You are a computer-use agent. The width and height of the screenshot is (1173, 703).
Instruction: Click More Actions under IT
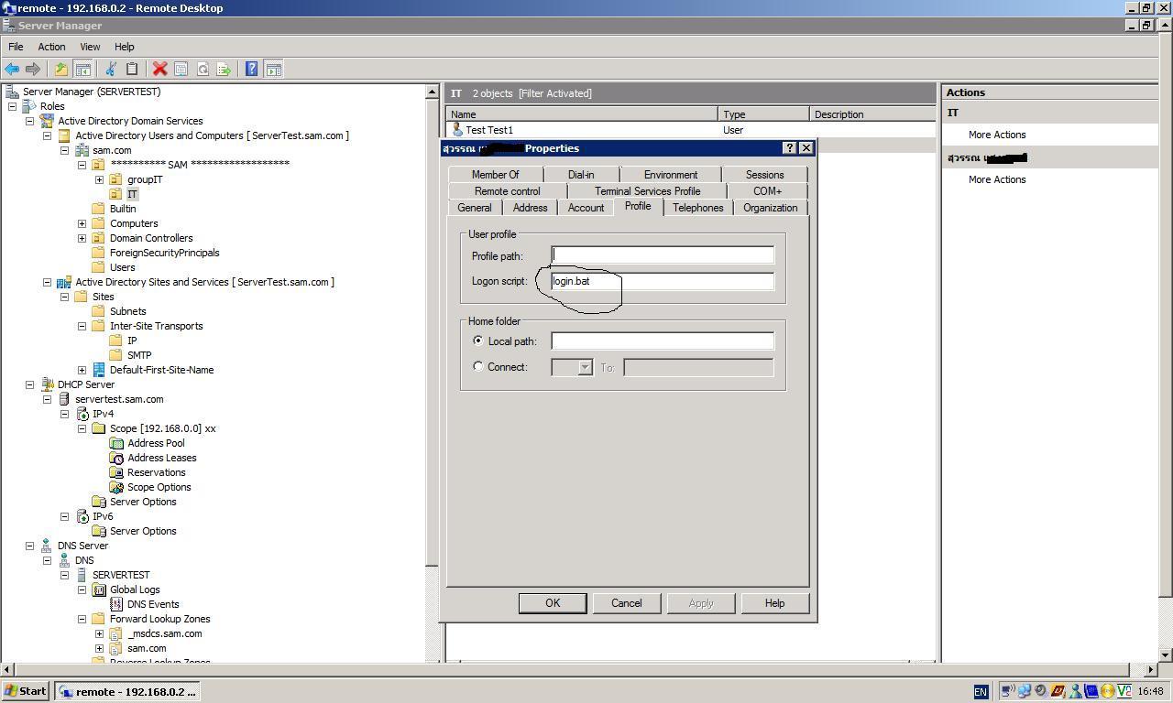[996, 135]
